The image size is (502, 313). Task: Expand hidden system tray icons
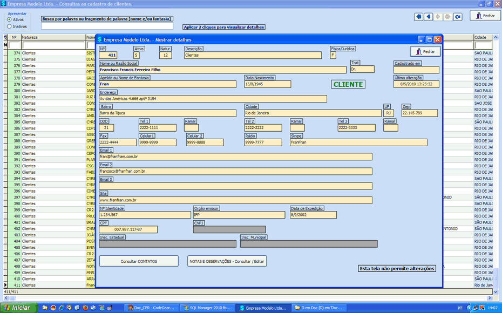[x=469, y=308]
